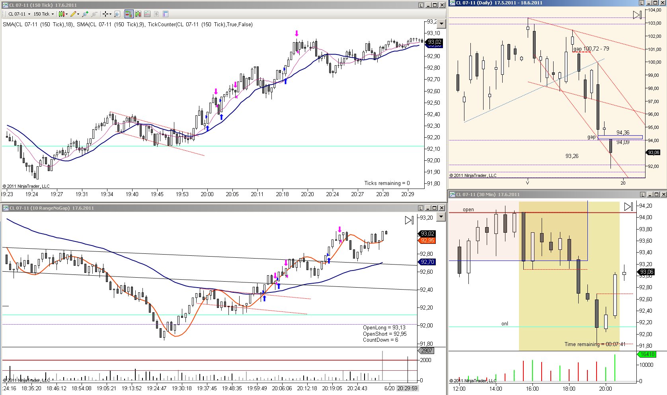Open the data series candlestick icon
667x395 pixels.
pos(138,14)
